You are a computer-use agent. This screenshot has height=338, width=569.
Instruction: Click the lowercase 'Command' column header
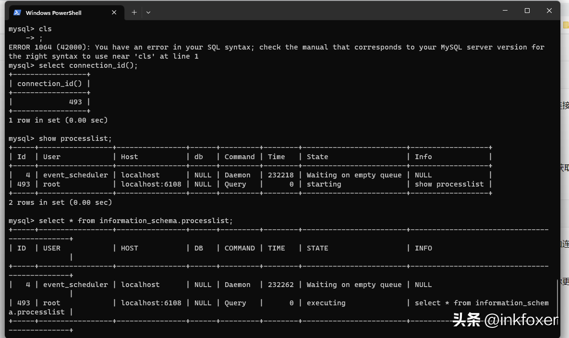point(240,157)
